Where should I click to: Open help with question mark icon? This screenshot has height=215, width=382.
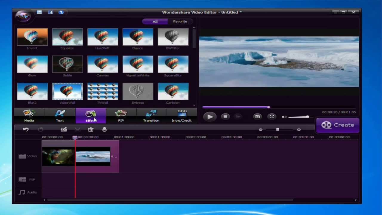pos(61,12)
